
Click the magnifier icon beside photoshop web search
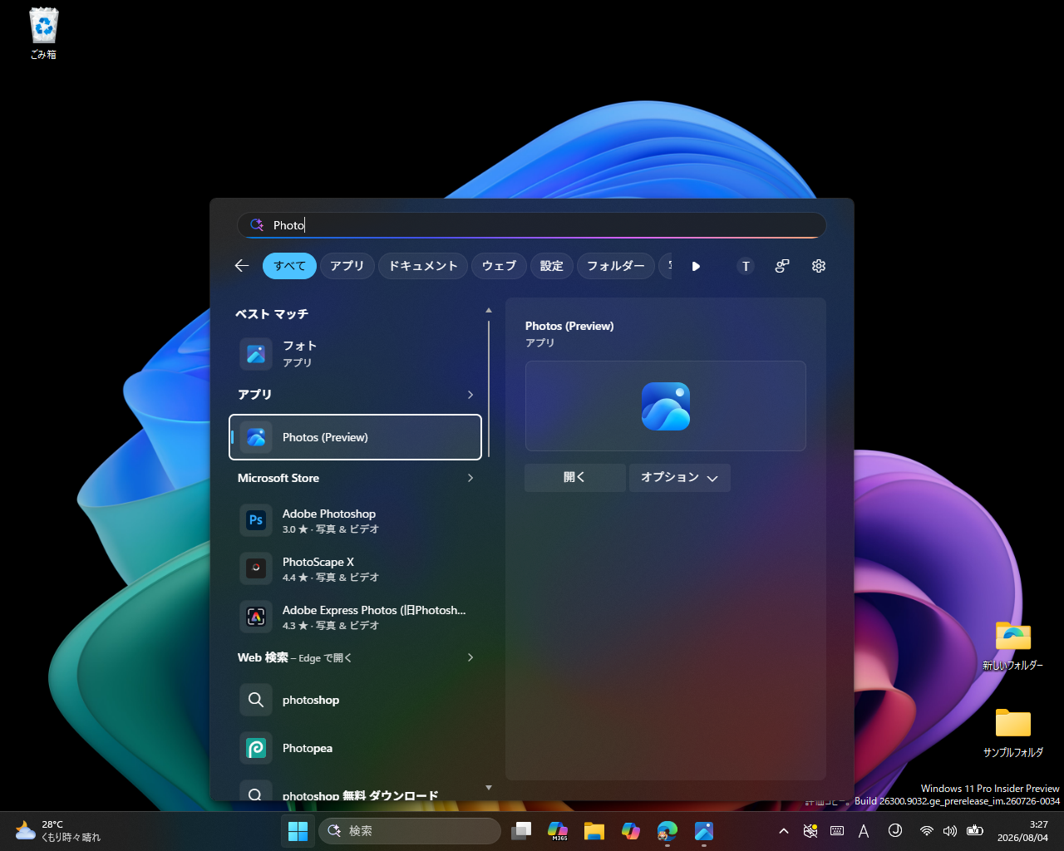(256, 700)
